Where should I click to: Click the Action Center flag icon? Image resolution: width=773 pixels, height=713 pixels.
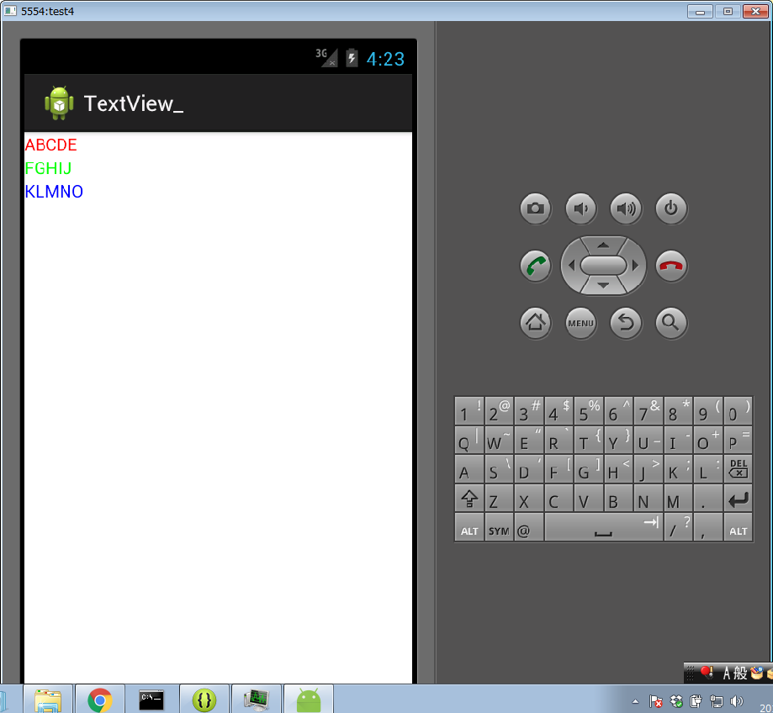[x=656, y=701]
